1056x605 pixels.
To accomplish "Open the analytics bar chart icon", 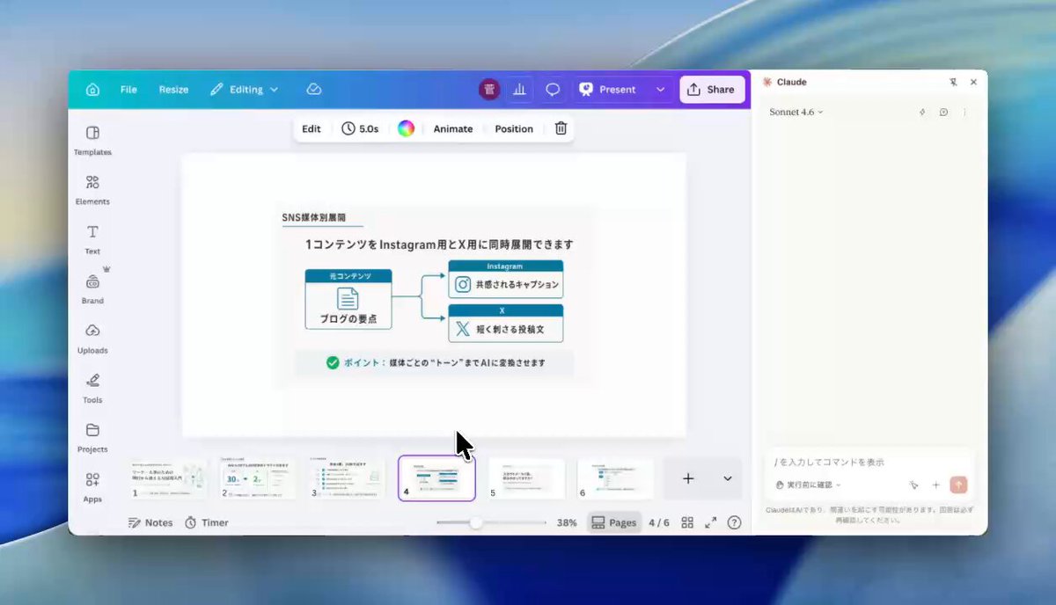I will click(x=519, y=90).
